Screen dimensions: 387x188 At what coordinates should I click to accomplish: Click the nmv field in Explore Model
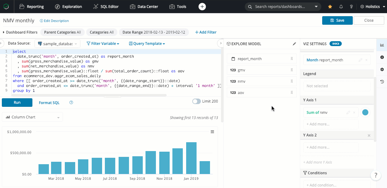tap(262, 81)
